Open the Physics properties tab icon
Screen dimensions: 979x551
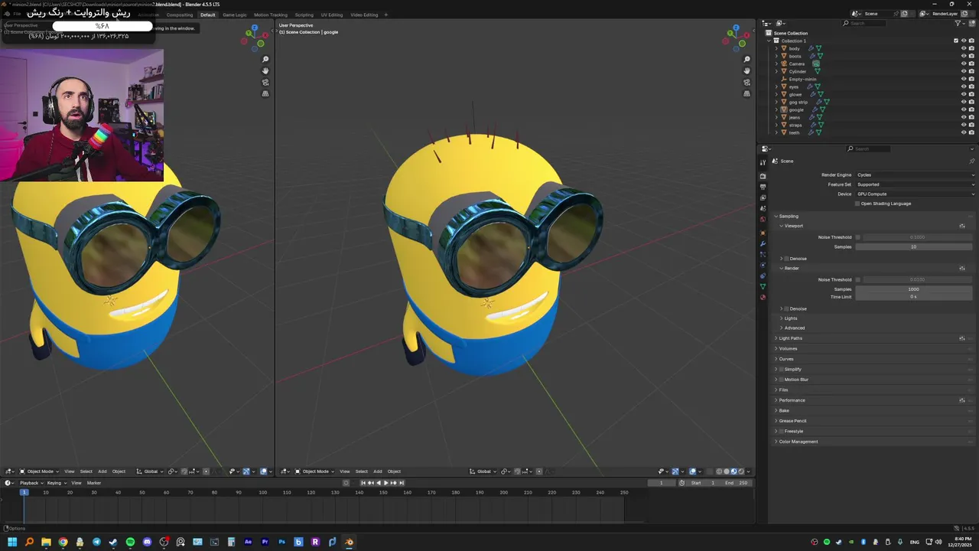point(763,265)
